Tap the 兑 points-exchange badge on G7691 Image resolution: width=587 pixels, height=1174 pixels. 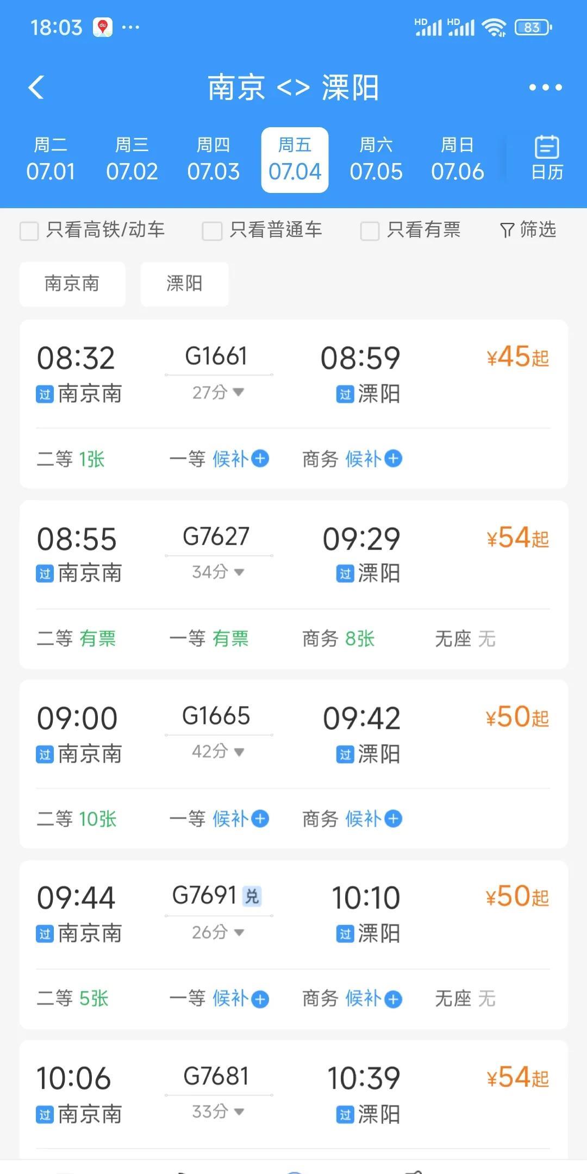(252, 896)
